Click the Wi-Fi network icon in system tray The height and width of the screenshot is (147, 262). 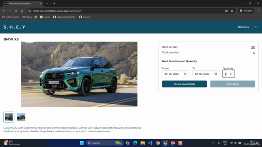tap(232, 143)
